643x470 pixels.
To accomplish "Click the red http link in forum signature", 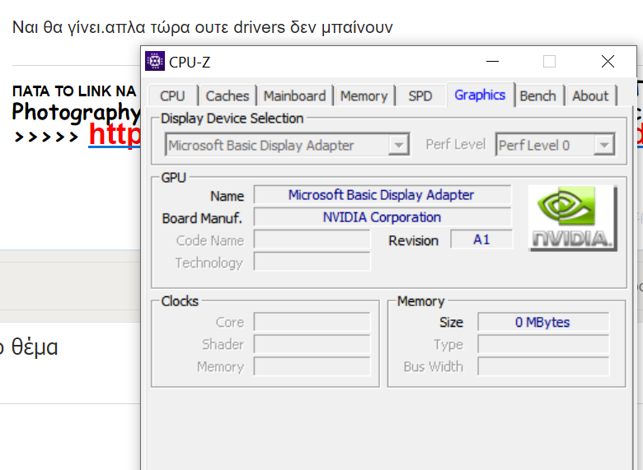I will [115, 134].
